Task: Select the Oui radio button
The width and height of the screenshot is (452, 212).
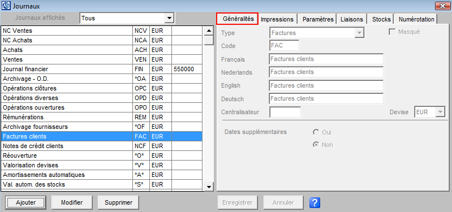Action: pos(316,132)
